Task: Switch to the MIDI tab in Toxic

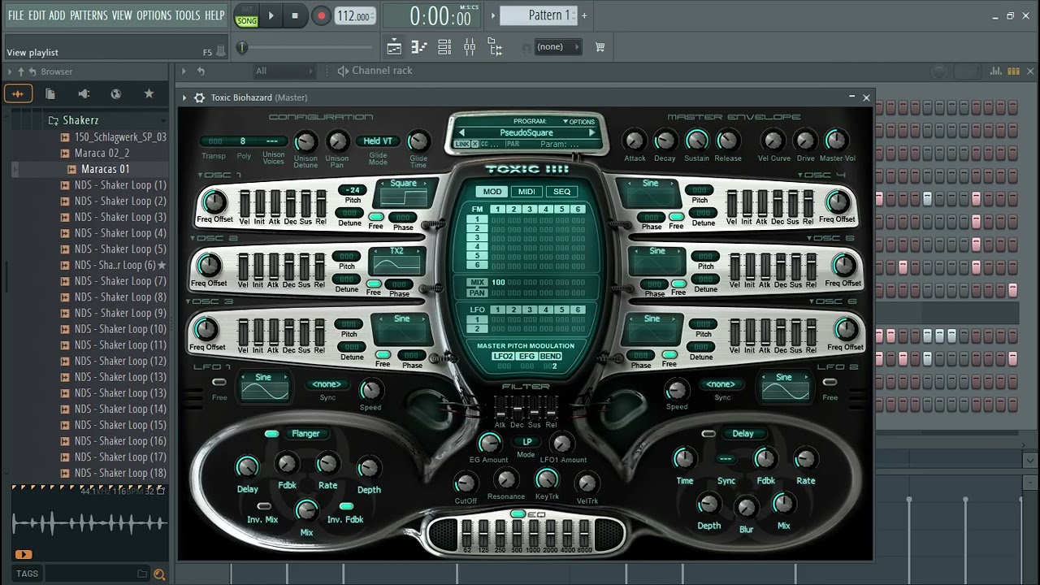Action: pos(526,192)
